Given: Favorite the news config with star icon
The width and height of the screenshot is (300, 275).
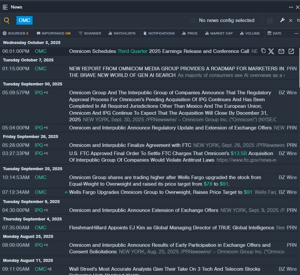Looking at the screenshot, I should click(193, 20).
